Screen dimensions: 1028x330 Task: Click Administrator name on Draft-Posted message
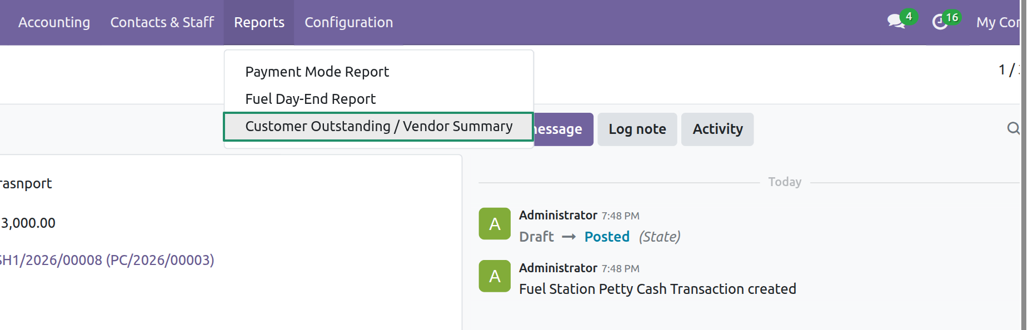558,215
